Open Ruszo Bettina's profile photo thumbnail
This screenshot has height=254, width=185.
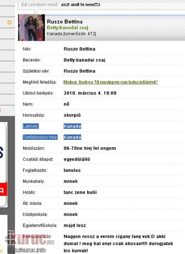[32, 27]
